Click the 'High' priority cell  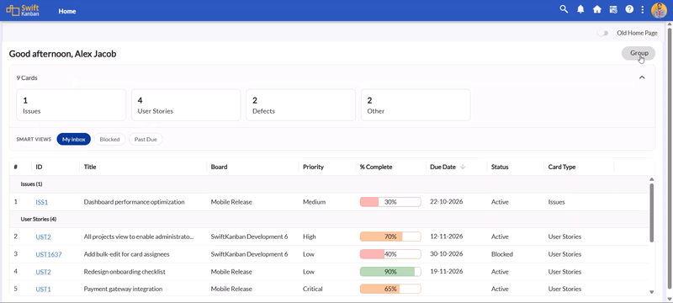310,237
